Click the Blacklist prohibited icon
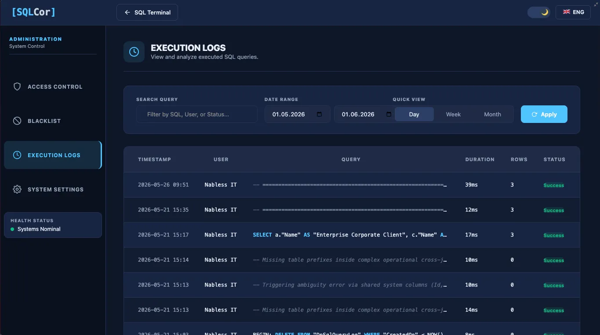Viewport: 600px width, 335px height. click(x=17, y=121)
